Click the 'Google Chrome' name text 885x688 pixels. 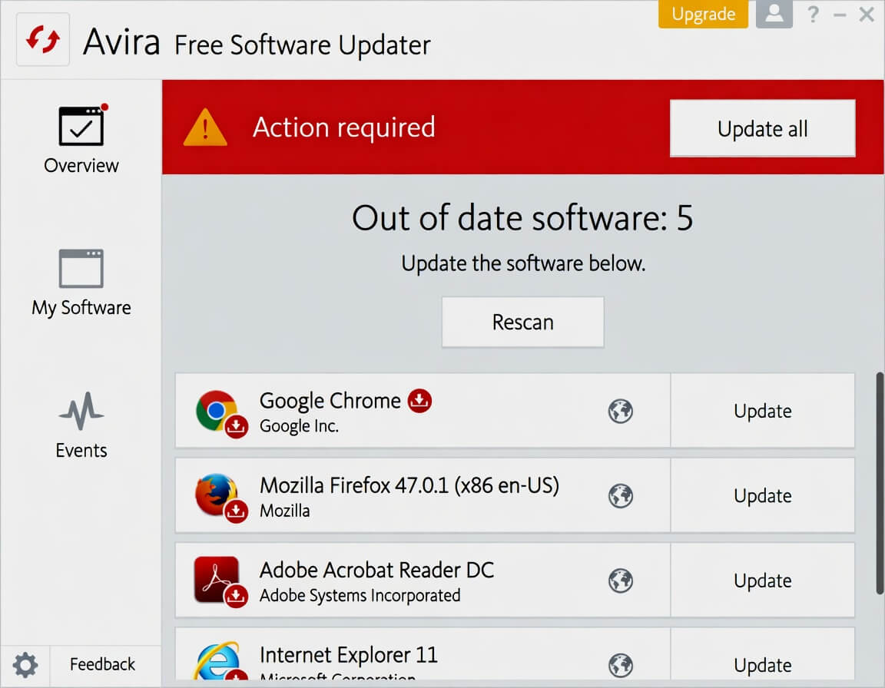[330, 400]
